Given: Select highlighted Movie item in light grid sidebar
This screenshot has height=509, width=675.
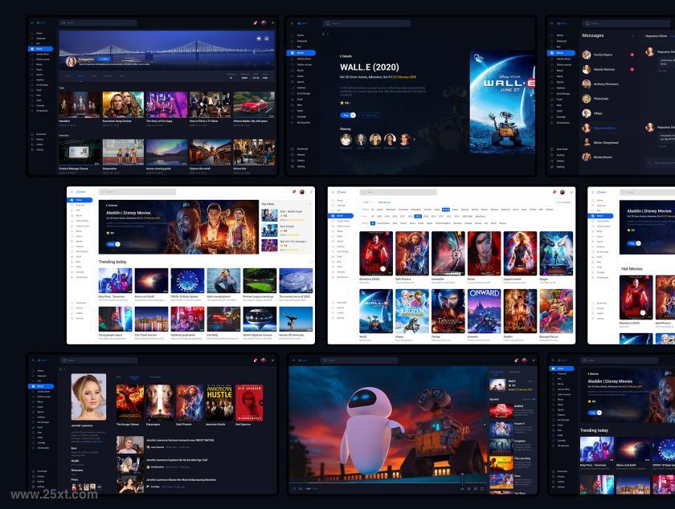Looking at the screenshot, I should [341, 215].
